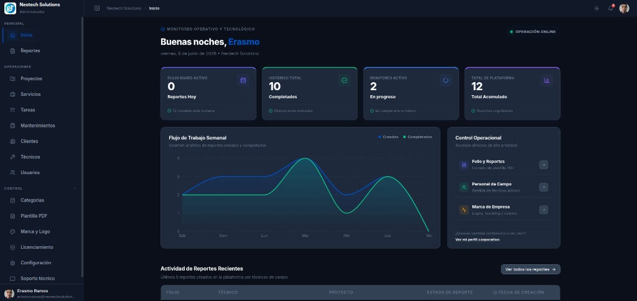Switch theme with the sun icon
Screen dimensions: 637x301
coord(597,8)
